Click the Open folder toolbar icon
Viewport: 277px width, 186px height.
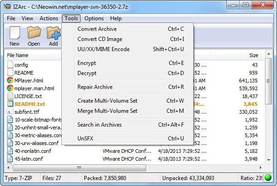[34, 32]
